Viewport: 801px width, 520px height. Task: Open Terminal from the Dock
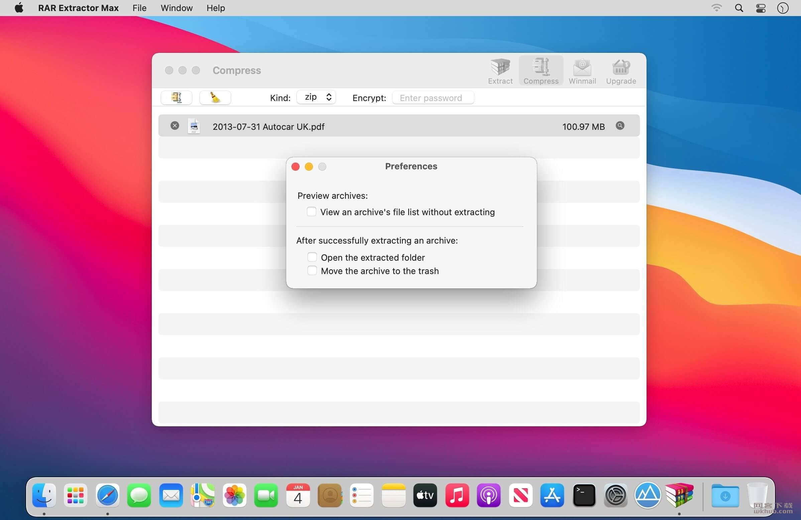tap(584, 495)
